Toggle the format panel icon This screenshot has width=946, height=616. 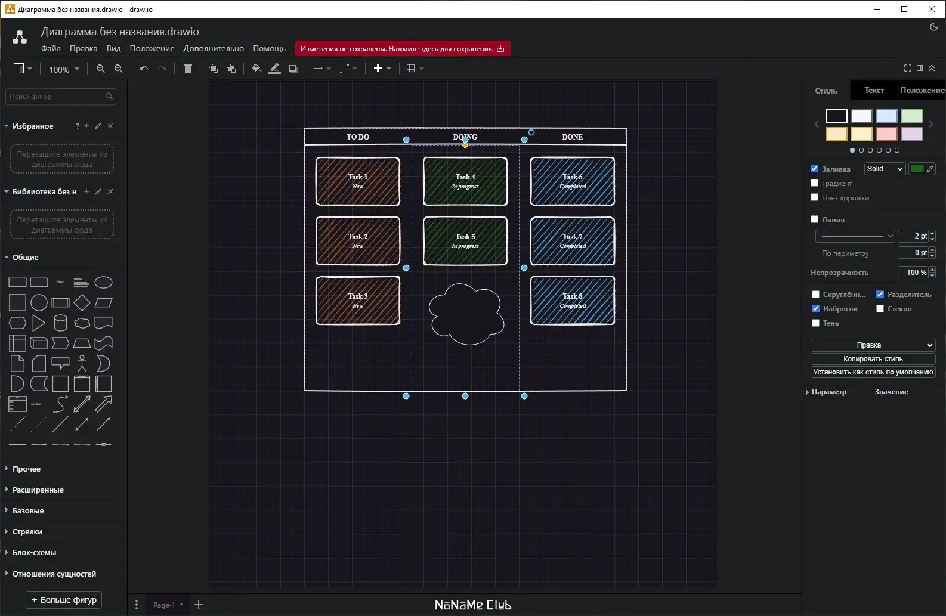coord(920,68)
